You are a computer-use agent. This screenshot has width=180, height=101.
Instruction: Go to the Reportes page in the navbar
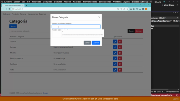click(x=42, y=14)
